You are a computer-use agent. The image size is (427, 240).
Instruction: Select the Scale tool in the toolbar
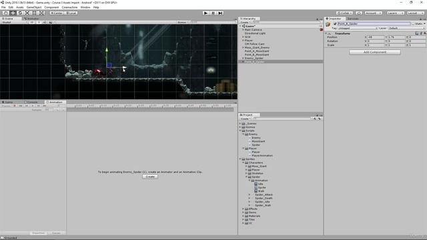[x=27, y=13]
